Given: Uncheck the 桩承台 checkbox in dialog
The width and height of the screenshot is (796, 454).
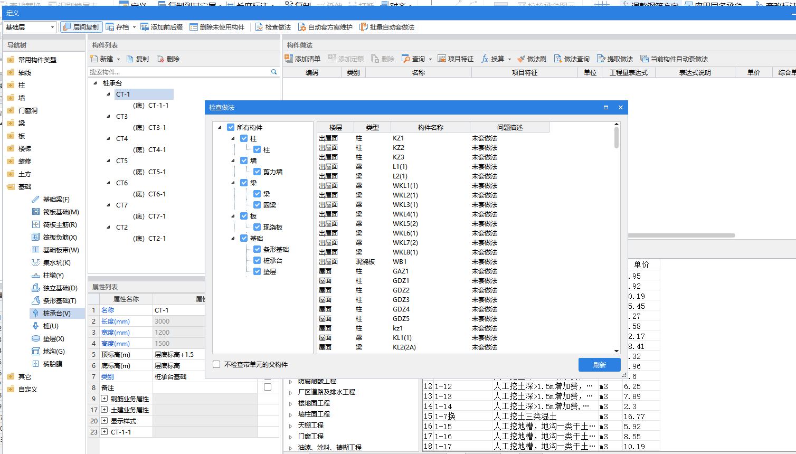Looking at the screenshot, I should 257,260.
